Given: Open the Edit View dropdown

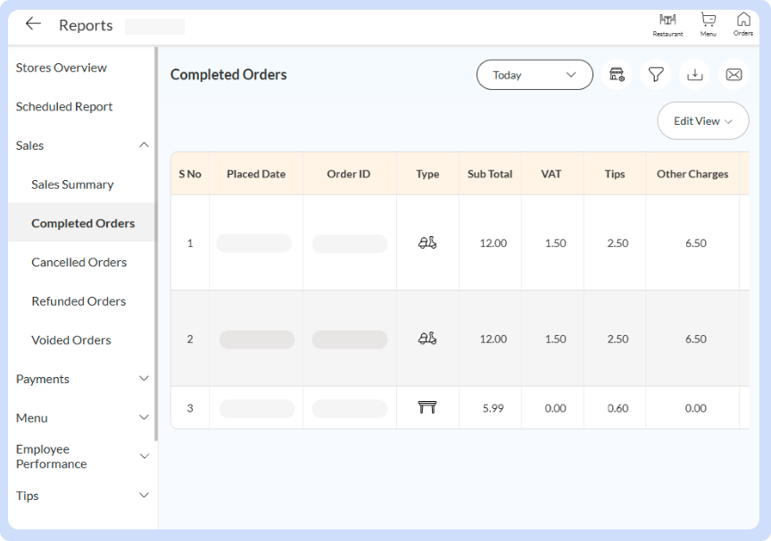Looking at the screenshot, I should pyautogui.click(x=702, y=120).
